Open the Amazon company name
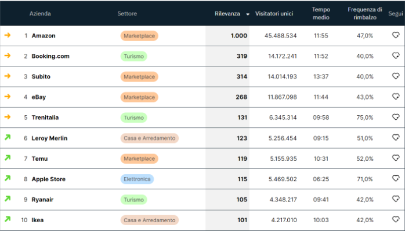This screenshot has width=405, height=232. [x=44, y=36]
